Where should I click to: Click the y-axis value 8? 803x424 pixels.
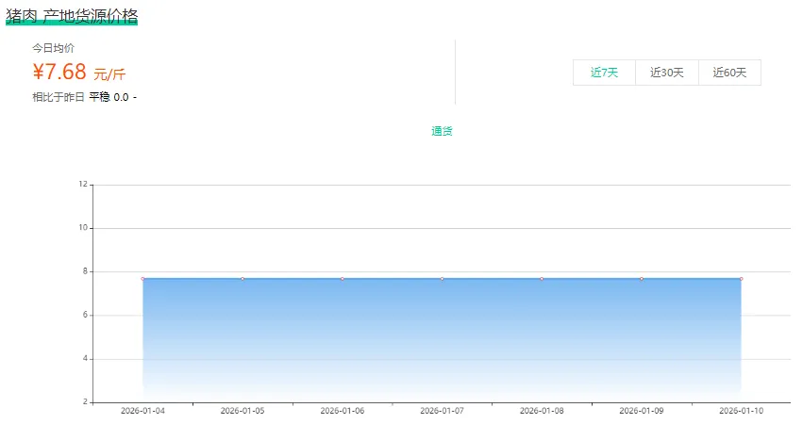(x=85, y=271)
